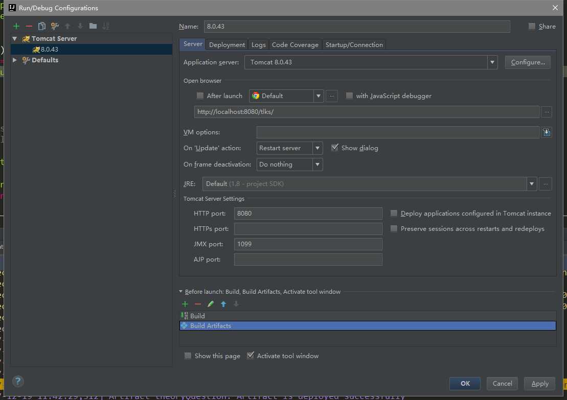The image size is (567, 400).
Task: Move configuration up arrow in toolbar
Action: pyautogui.click(x=67, y=26)
